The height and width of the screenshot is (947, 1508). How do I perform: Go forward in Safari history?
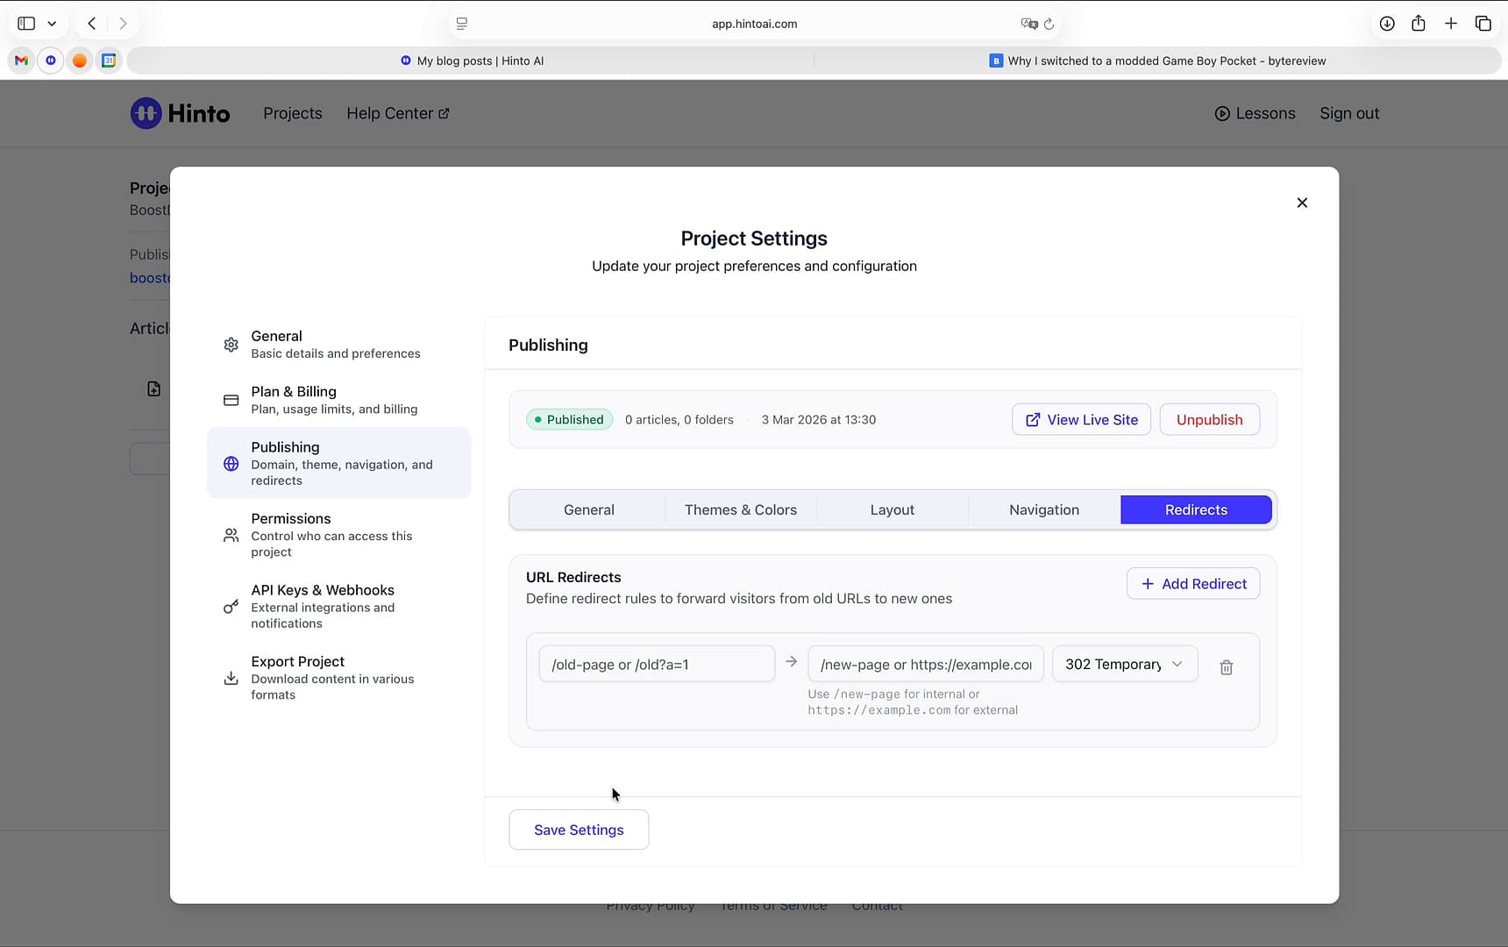click(x=123, y=24)
